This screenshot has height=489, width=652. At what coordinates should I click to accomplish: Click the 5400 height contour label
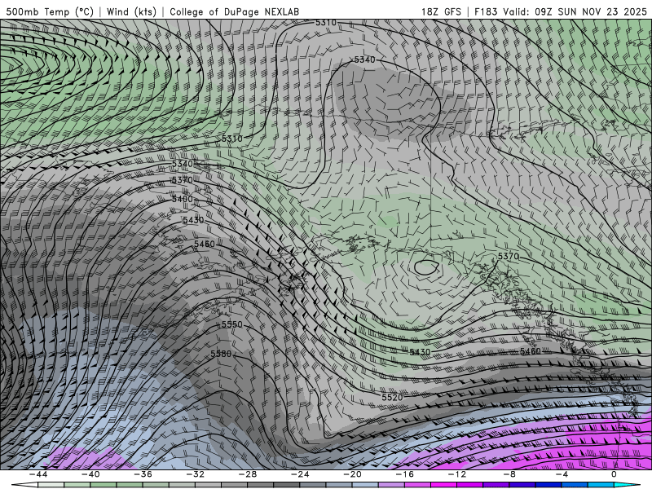pos(183,199)
